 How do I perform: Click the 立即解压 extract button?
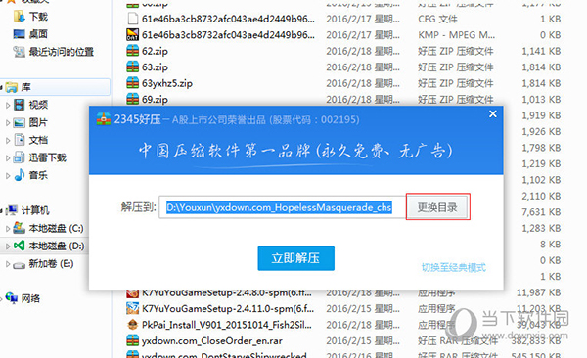coord(295,258)
